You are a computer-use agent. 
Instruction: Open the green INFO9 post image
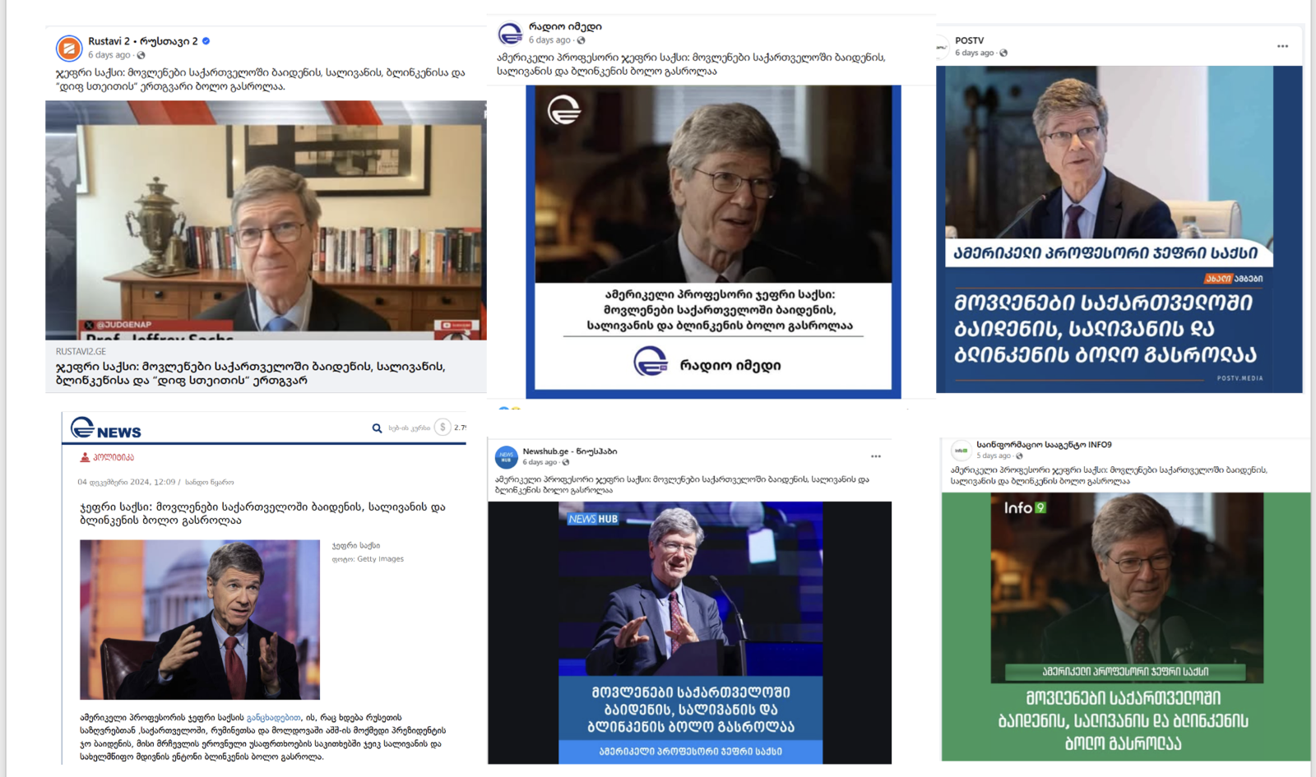pyautogui.click(x=1126, y=627)
